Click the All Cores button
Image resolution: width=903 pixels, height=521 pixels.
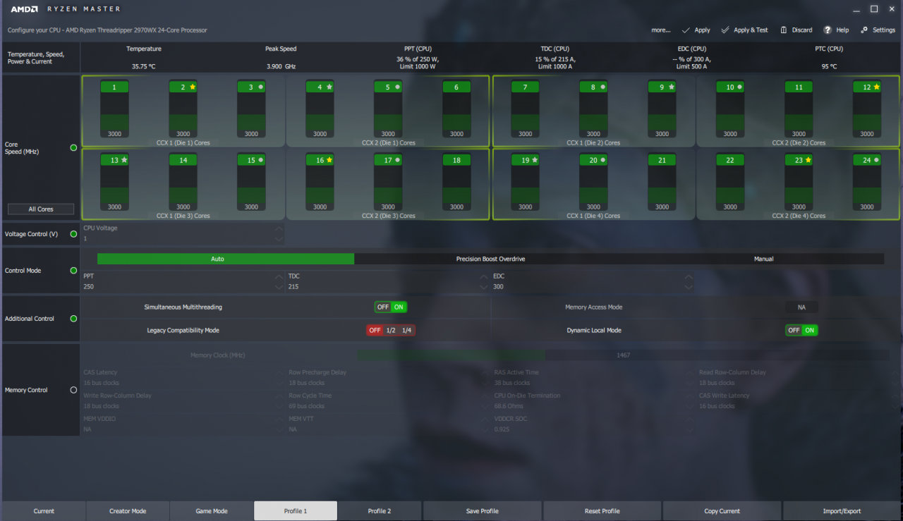pyautogui.click(x=41, y=209)
